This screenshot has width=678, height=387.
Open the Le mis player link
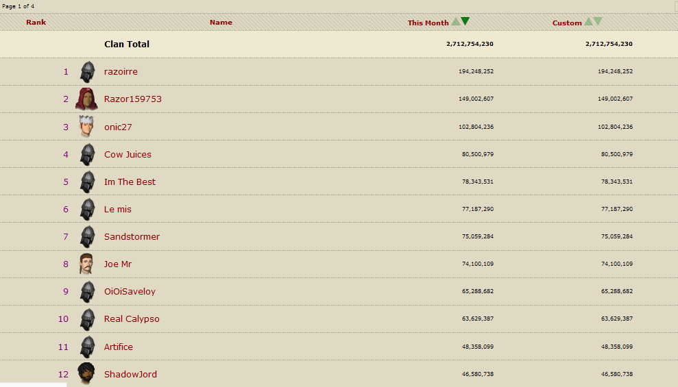coord(117,209)
